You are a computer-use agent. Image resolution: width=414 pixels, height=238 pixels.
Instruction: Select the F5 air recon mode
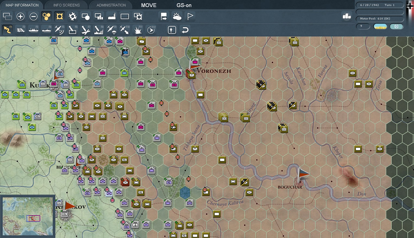click(x=59, y=30)
